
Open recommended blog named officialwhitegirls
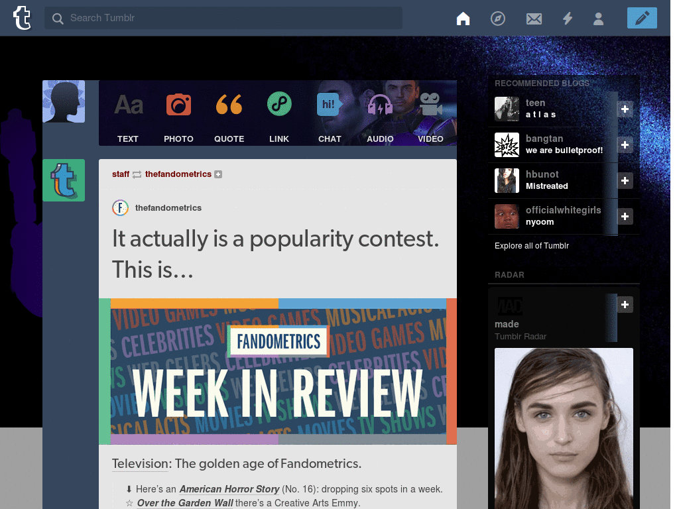pyautogui.click(x=563, y=210)
